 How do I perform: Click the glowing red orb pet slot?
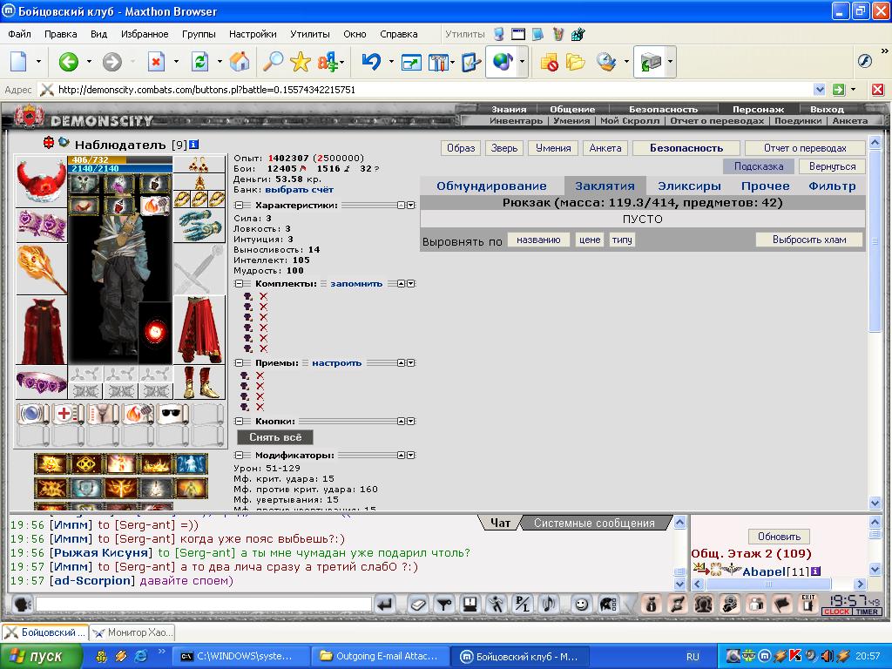coord(155,332)
